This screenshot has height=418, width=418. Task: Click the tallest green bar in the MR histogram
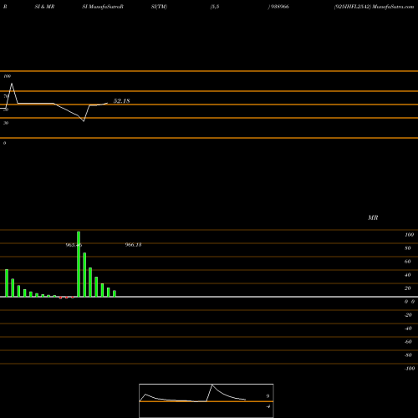point(79,264)
